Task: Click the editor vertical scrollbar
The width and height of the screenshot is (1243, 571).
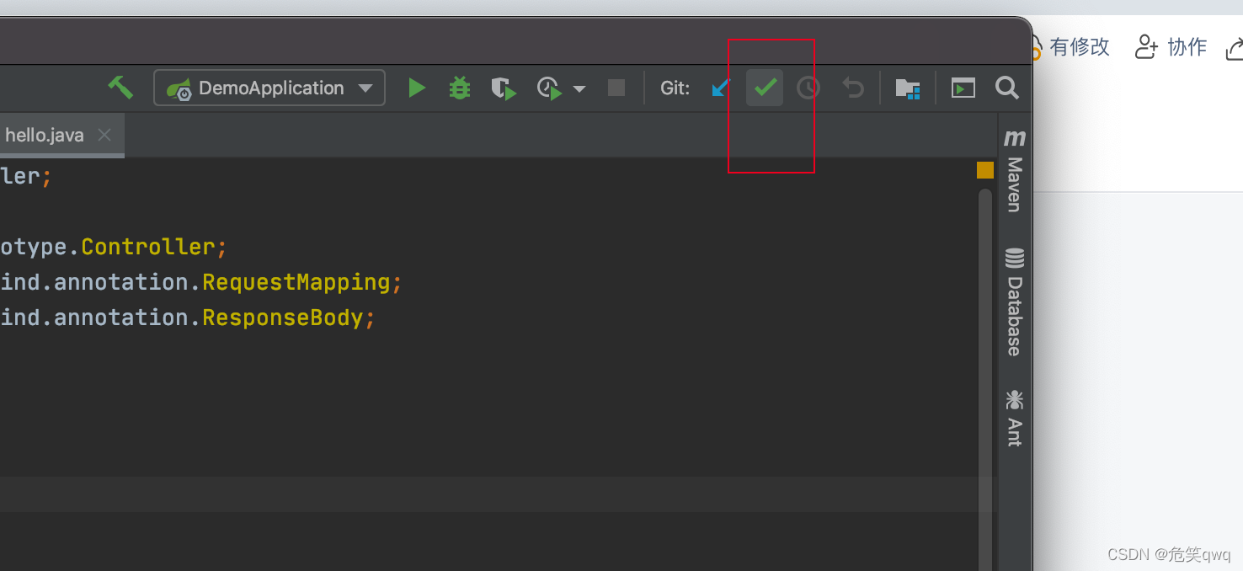Action: 985,379
